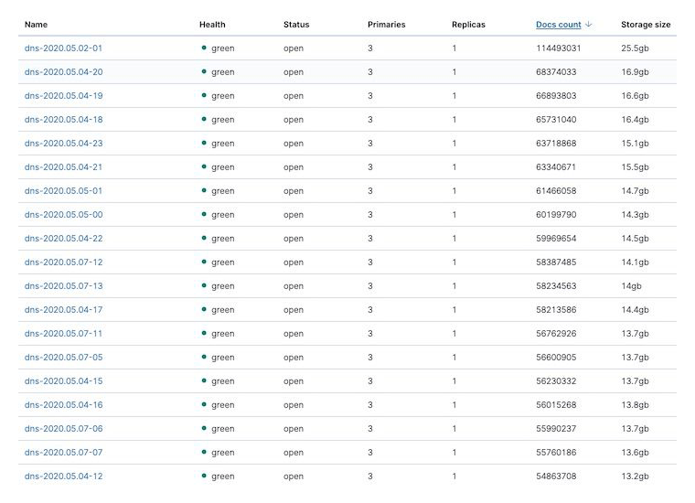Select the docs count value 55990237
The width and height of the screenshot is (695, 503).
click(x=556, y=429)
